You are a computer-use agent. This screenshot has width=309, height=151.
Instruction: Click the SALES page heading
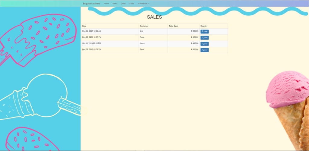tap(154, 17)
